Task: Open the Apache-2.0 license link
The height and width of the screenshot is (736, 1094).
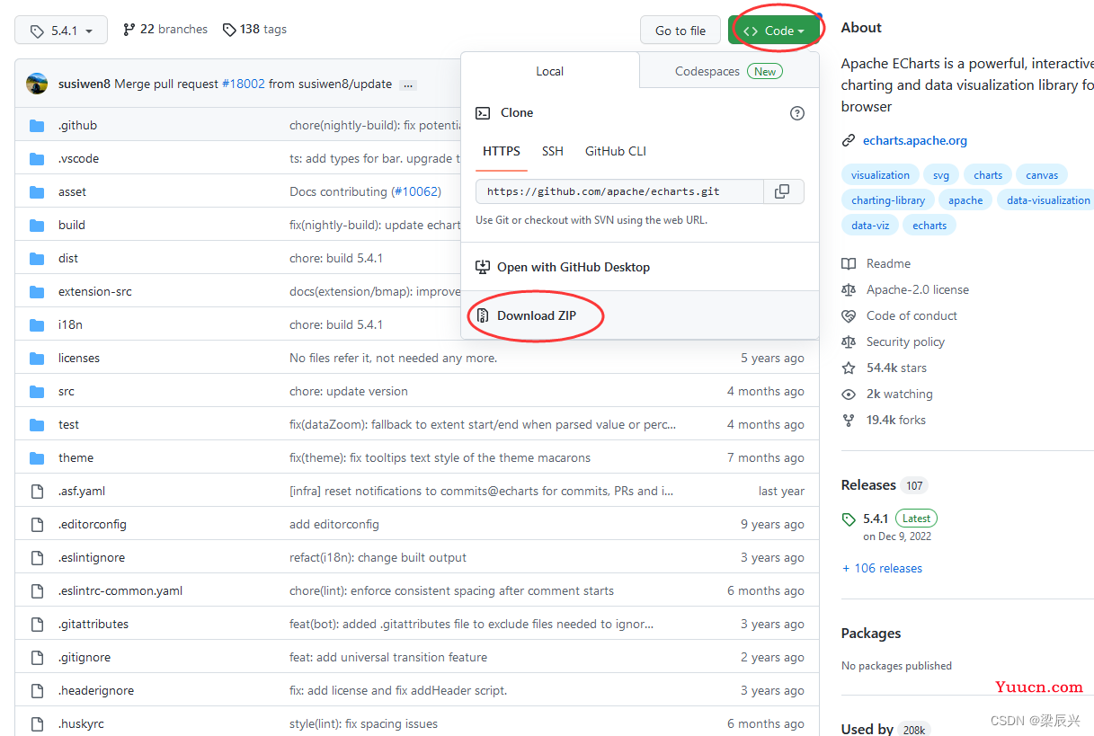Action: point(917,289)
